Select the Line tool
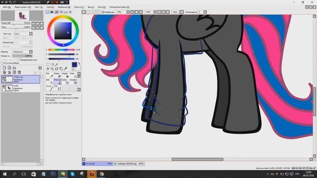 pyautogui.click(x=57, y=88)
